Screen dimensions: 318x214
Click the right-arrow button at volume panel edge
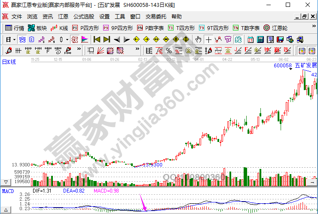click(x=312, y=182)
